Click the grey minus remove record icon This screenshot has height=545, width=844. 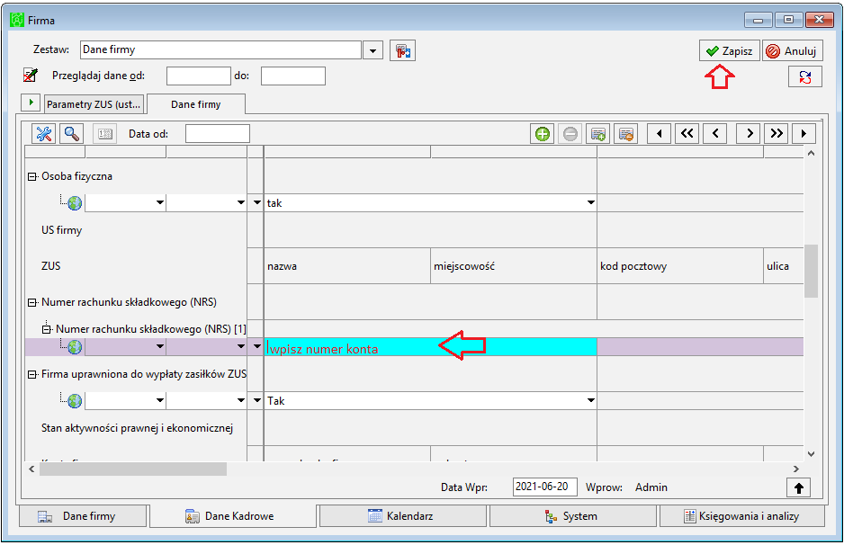point(570,133)
